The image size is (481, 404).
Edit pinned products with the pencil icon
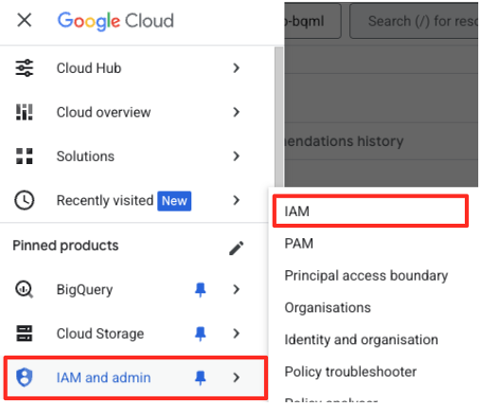click(x=237, y=248)
